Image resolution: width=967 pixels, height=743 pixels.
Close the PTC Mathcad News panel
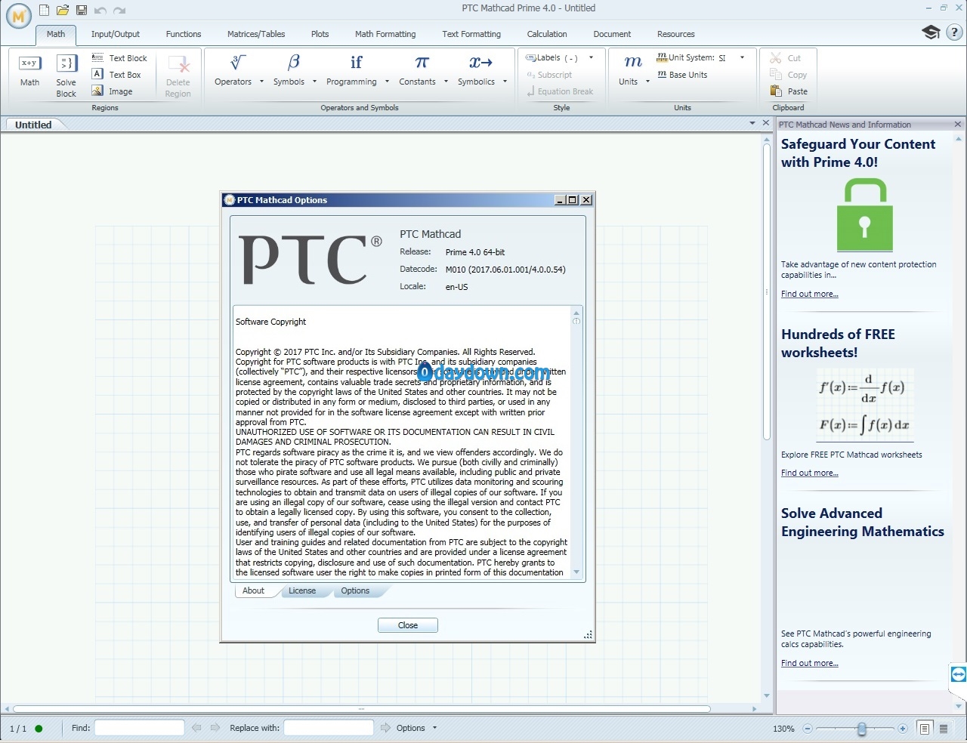tap(958, 125)
